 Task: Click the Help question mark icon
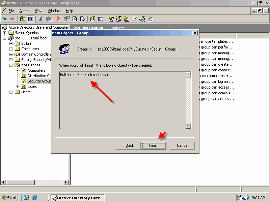pyautogui.click(x=92, y=19)
